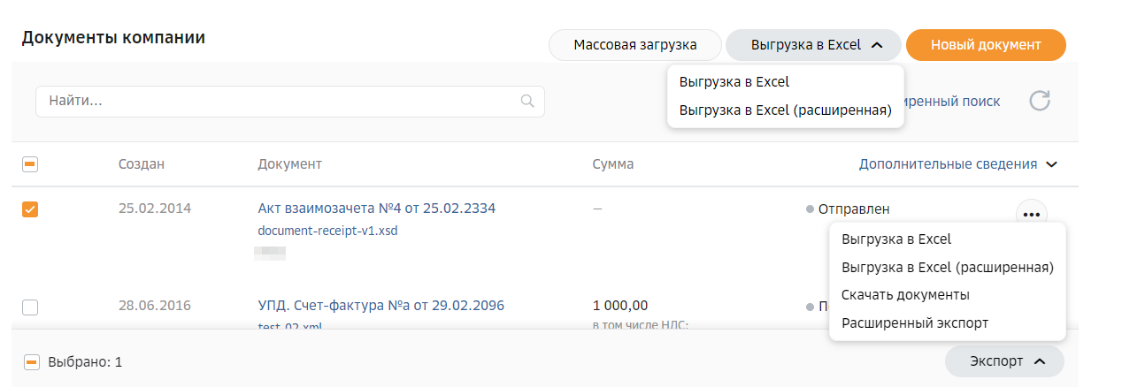This screenshot has width=1122, height=387.
Task: Choose Скачать документы in context menu
Action: pos(905,294)
